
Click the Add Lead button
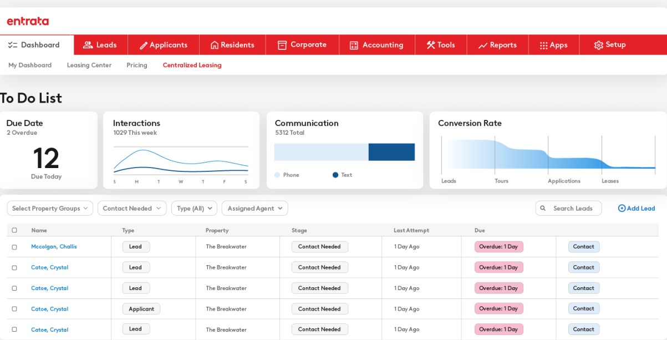tap(636, 208)
